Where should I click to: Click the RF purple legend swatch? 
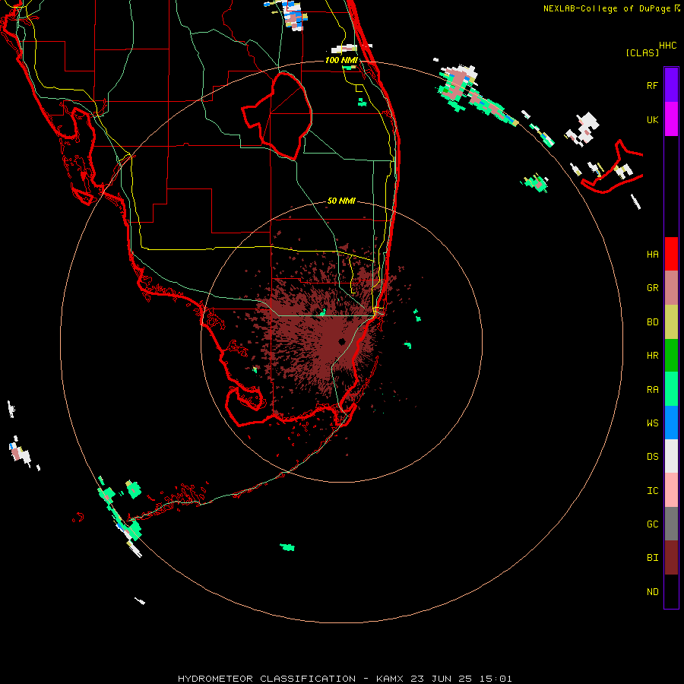(x=671, y=85)
